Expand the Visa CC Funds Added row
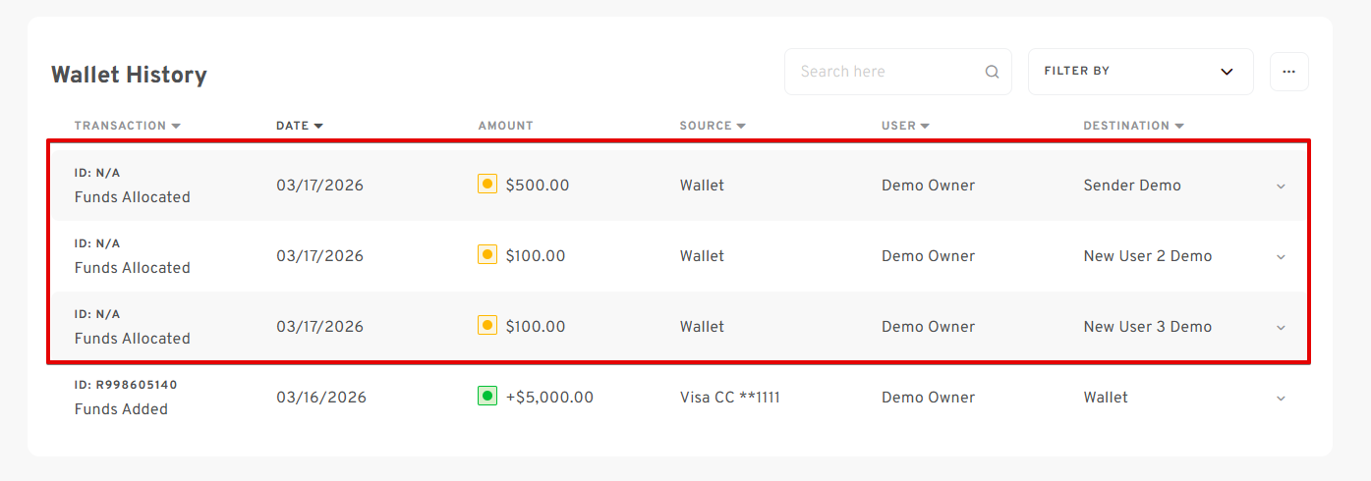Screen dimensions: 1371x481 click(1281, 398)
